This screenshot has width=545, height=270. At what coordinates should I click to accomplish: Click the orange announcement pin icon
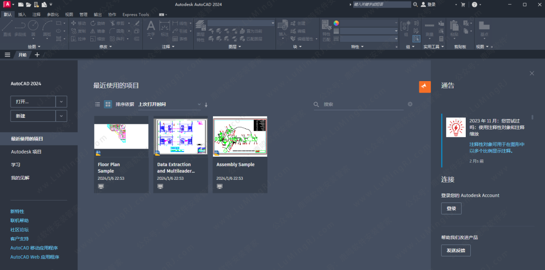pos(424,87)
